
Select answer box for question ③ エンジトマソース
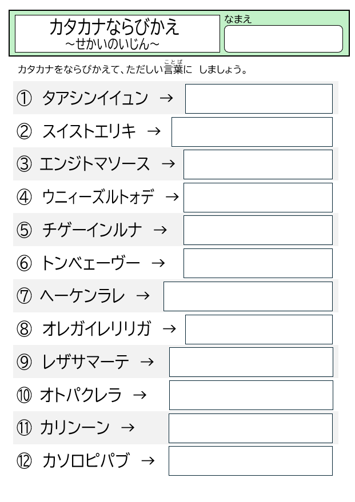click(258, 164)
